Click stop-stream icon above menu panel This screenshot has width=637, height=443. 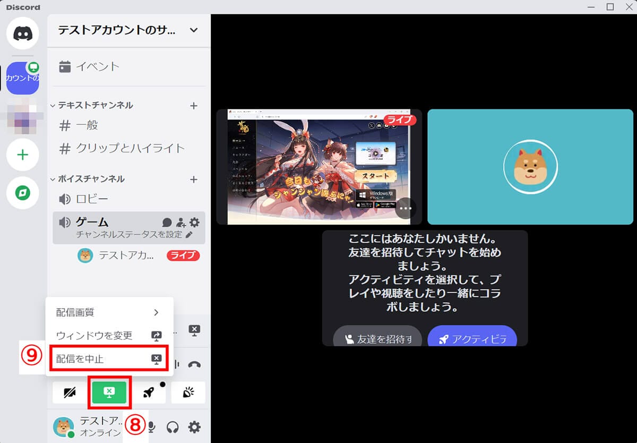point(194,330)
